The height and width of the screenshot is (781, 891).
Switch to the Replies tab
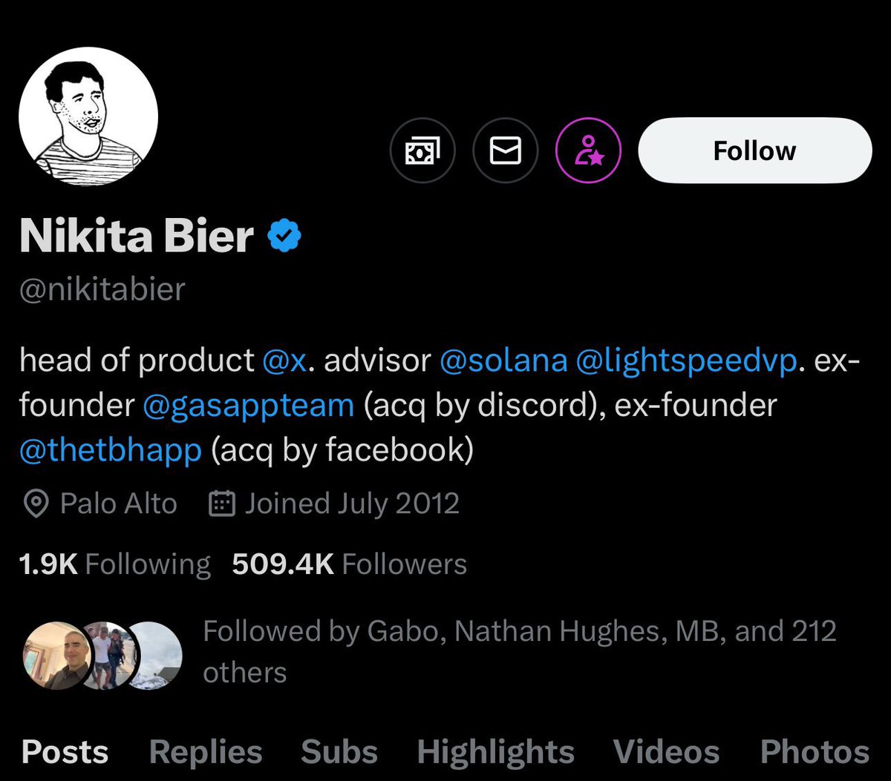[206, 752]
